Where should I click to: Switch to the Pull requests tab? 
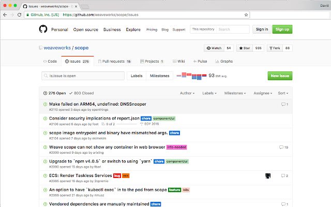[x=115, y=61]
